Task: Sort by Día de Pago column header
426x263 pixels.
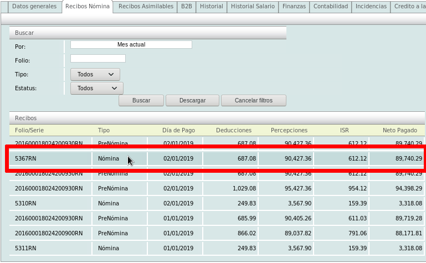Action: tap(178, 130)
